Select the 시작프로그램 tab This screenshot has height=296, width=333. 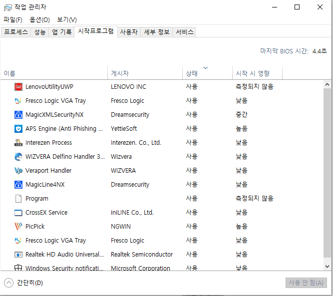point(96,31)
